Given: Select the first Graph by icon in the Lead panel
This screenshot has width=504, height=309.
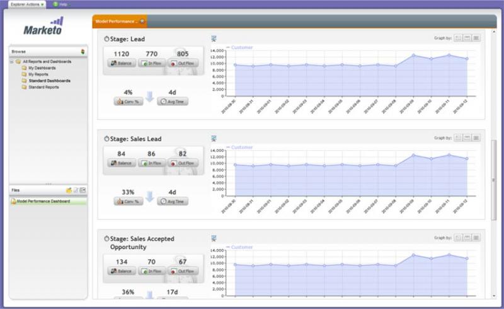Looking at the screenshot, I should coord(458,38).
